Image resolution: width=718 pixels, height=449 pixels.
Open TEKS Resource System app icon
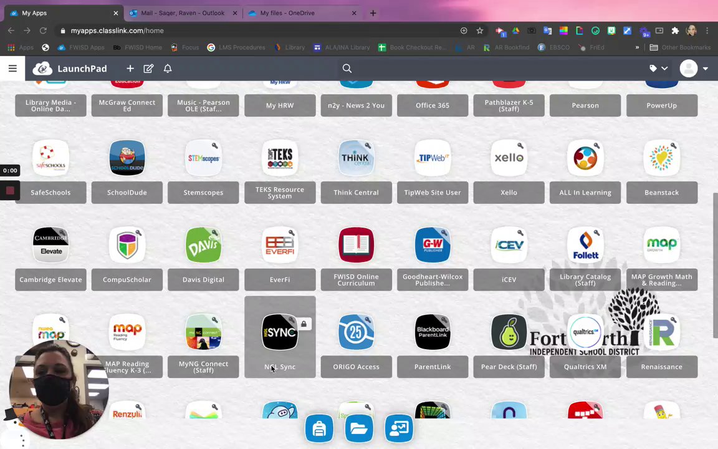280,158
